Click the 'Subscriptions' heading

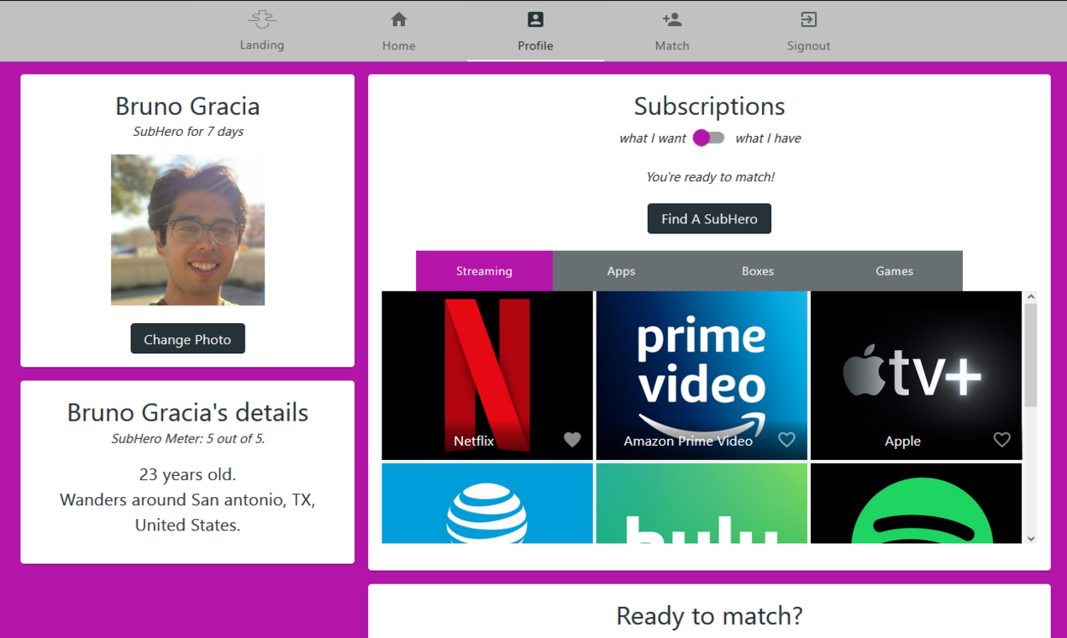(709, 107)
